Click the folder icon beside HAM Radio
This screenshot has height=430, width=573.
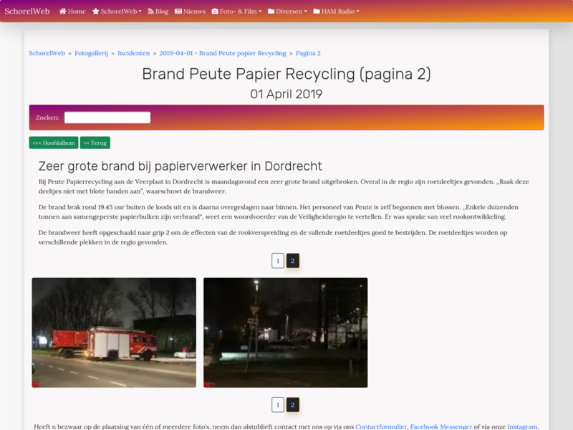coord(317,11)
